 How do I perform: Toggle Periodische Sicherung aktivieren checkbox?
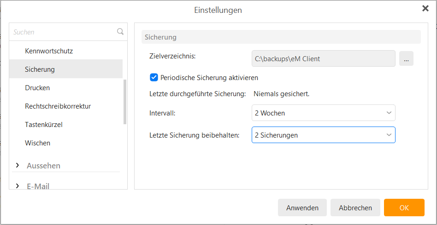154,78
